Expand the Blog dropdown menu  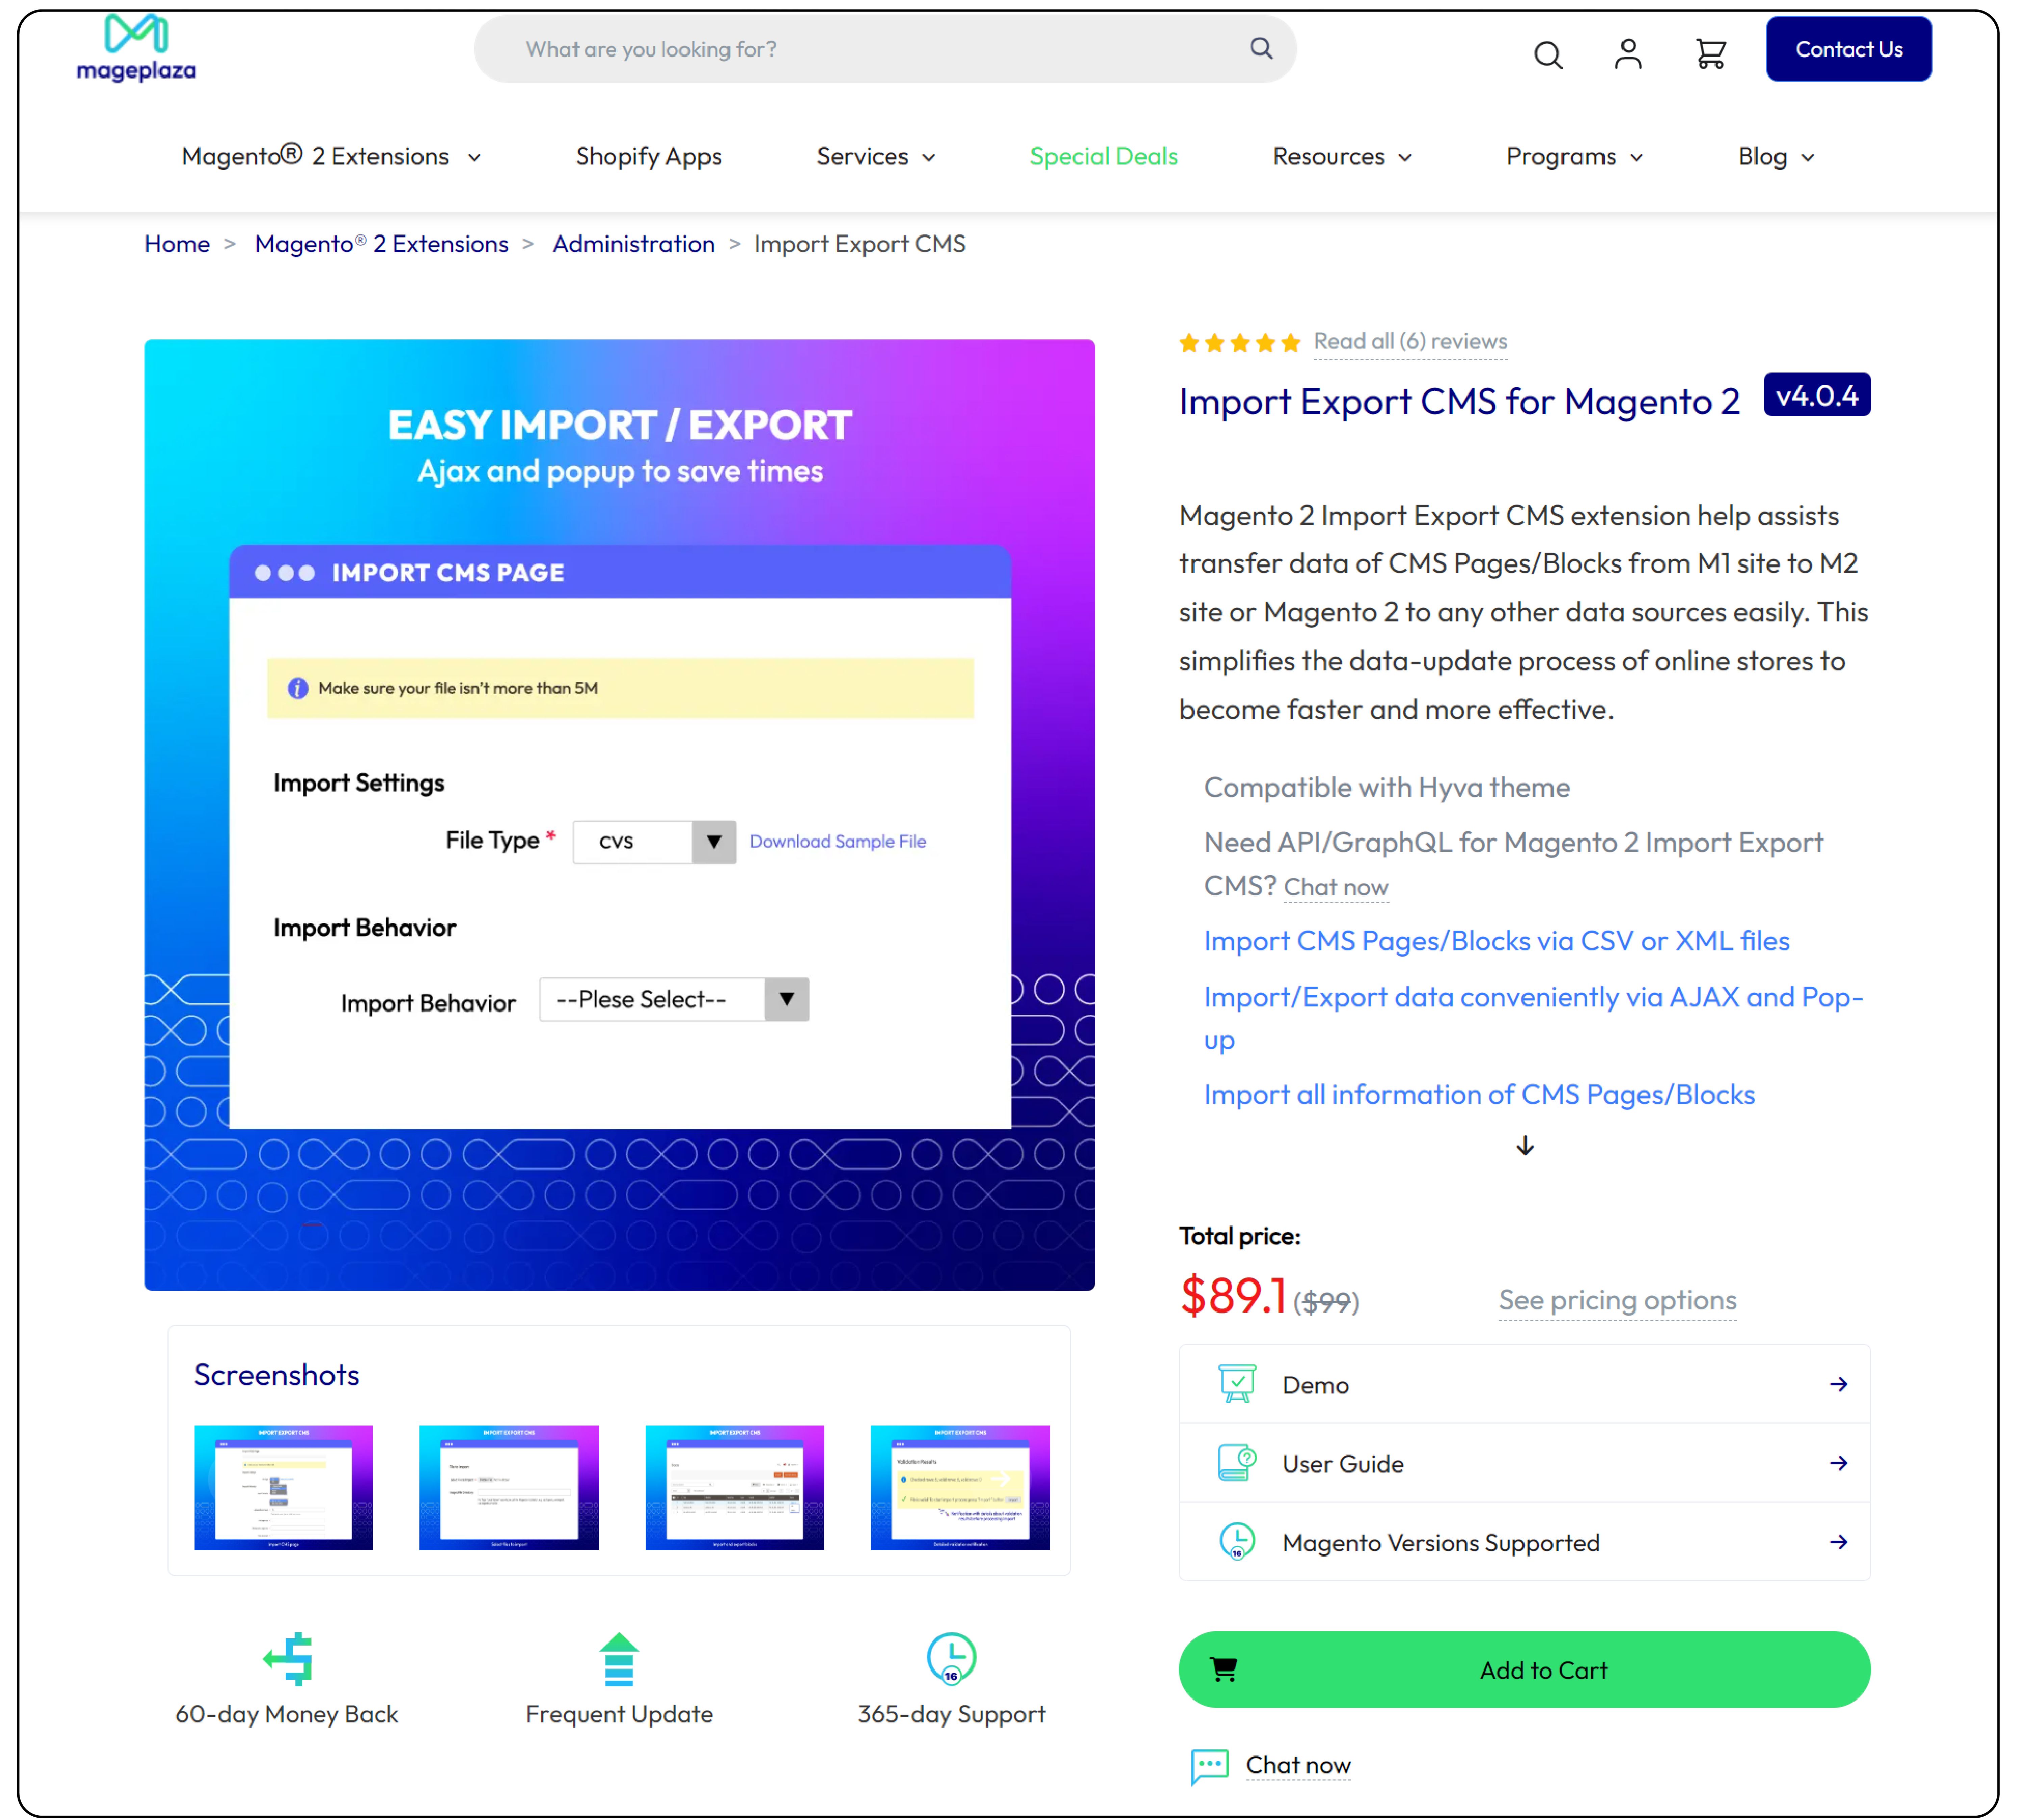[x=1776, y=157]
